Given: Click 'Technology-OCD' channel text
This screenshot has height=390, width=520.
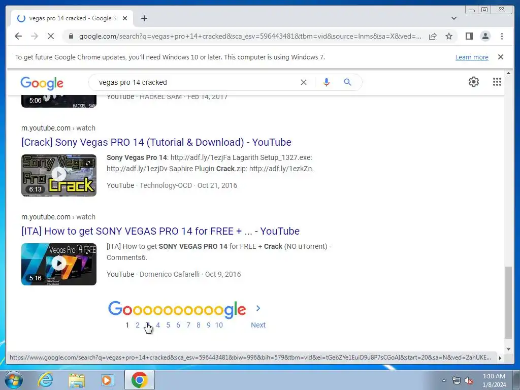Looking at the screenshot, I should click(x=166, y=185).
